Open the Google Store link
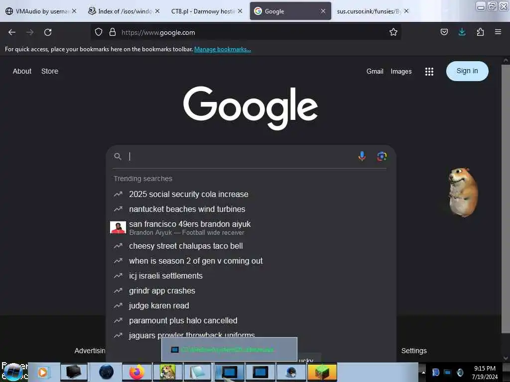Image resolution: width=510 pixels, height=382 pixels. coord(50,71)
